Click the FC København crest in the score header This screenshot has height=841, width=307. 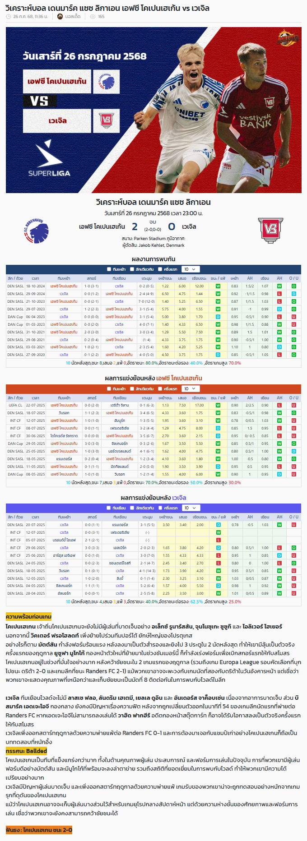(x=36, y=231)
